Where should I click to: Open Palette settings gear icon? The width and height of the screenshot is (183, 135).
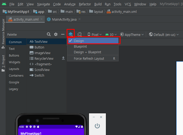pos(56,34)
